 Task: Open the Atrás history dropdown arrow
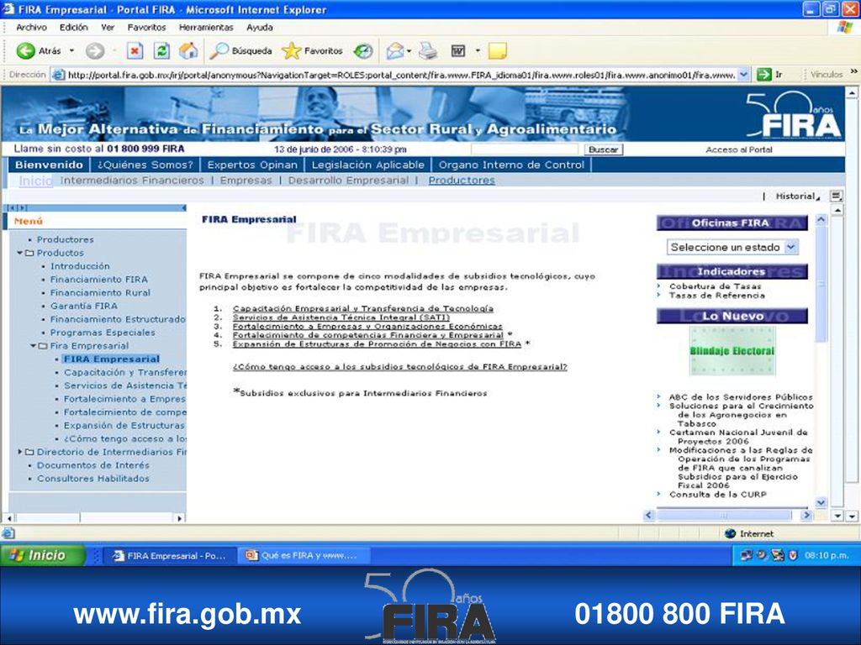click(x=71, y=51)
